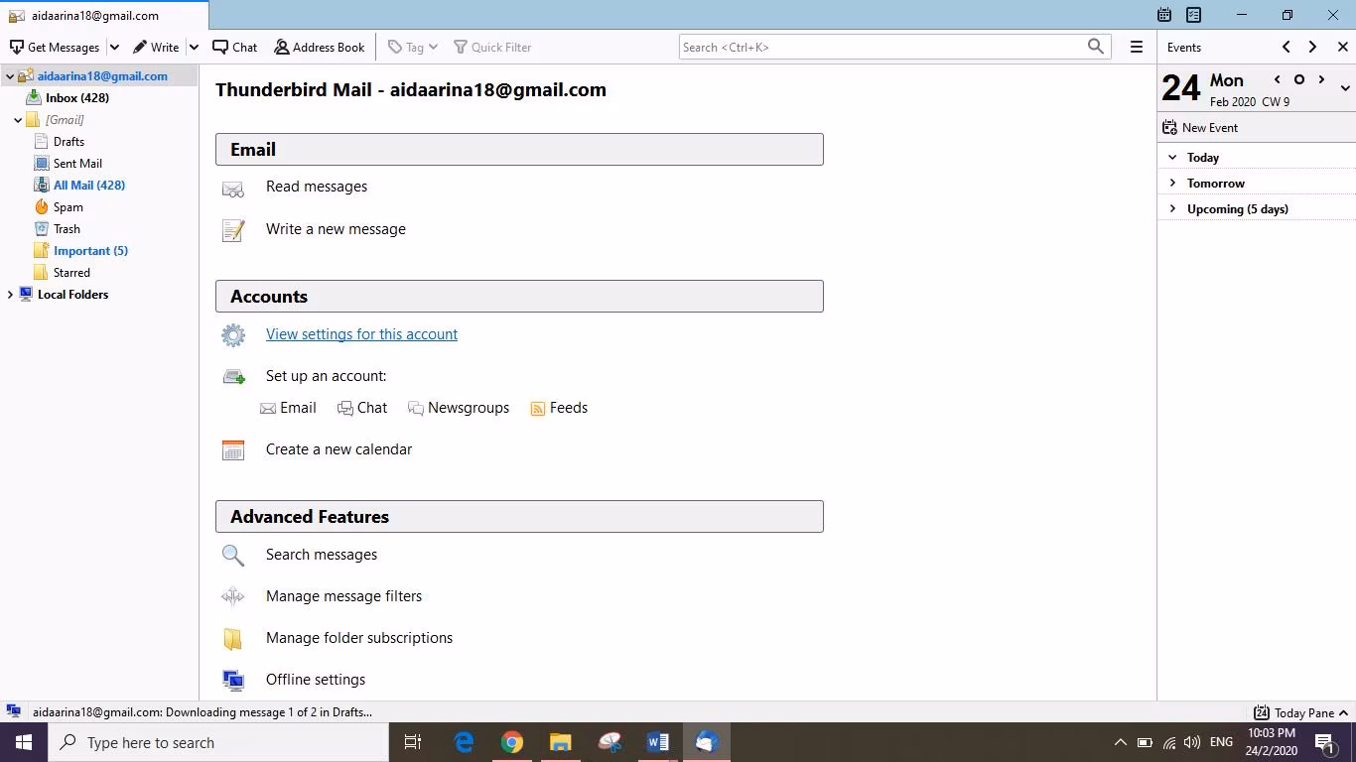The height and width of the screenshot is (762, 1356).
Task: Click the Read messages envelope icon
Action: 233,189
